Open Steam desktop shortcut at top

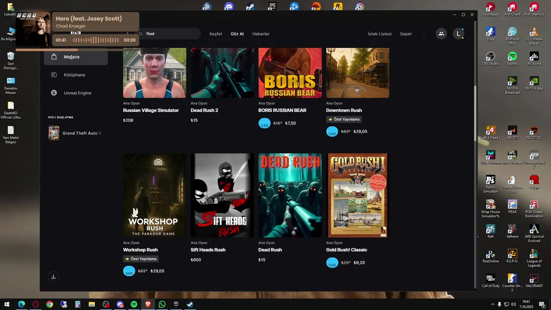[251, 6]
